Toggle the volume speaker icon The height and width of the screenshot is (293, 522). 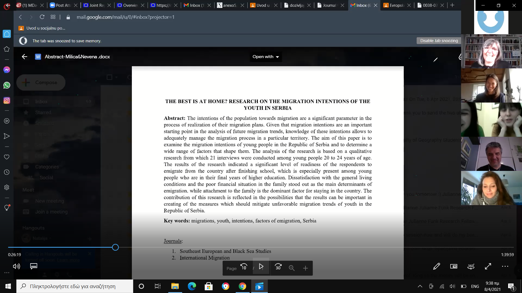tap(17, 266)
